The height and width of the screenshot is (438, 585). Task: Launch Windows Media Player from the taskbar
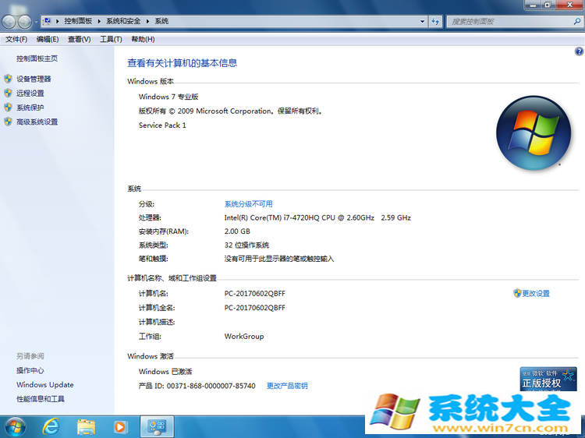click(x=120, y=426)
